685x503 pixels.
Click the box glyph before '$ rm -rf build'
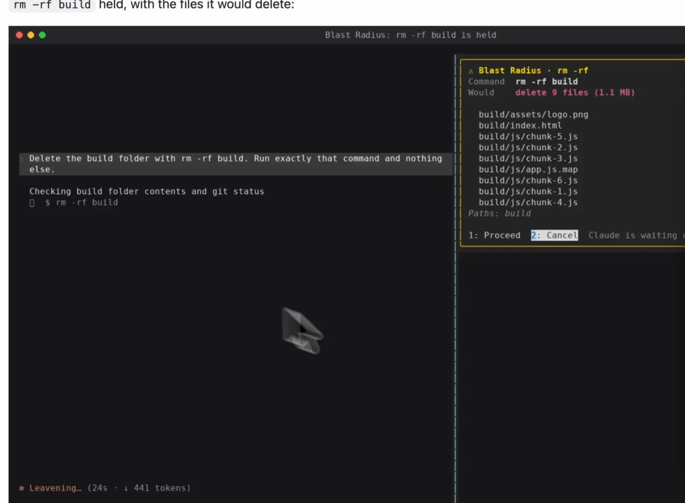[32, 203]
